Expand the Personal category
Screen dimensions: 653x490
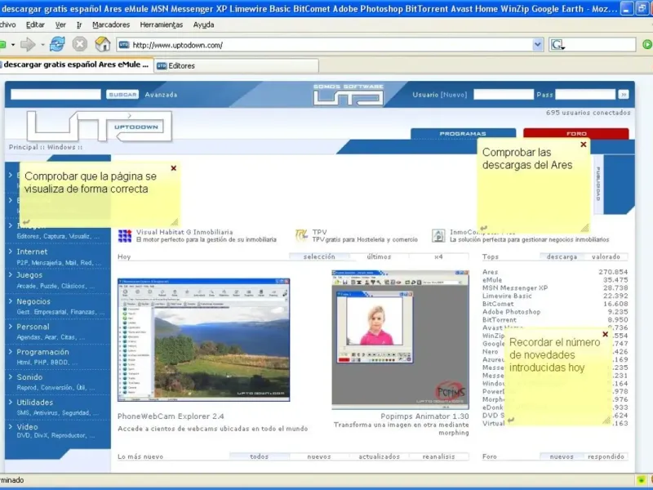pos(33,327)
